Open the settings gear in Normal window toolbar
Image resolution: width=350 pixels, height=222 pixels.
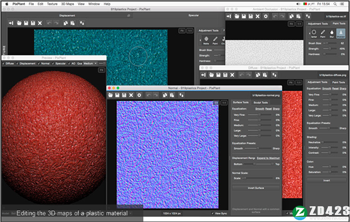tap(139, 95)
